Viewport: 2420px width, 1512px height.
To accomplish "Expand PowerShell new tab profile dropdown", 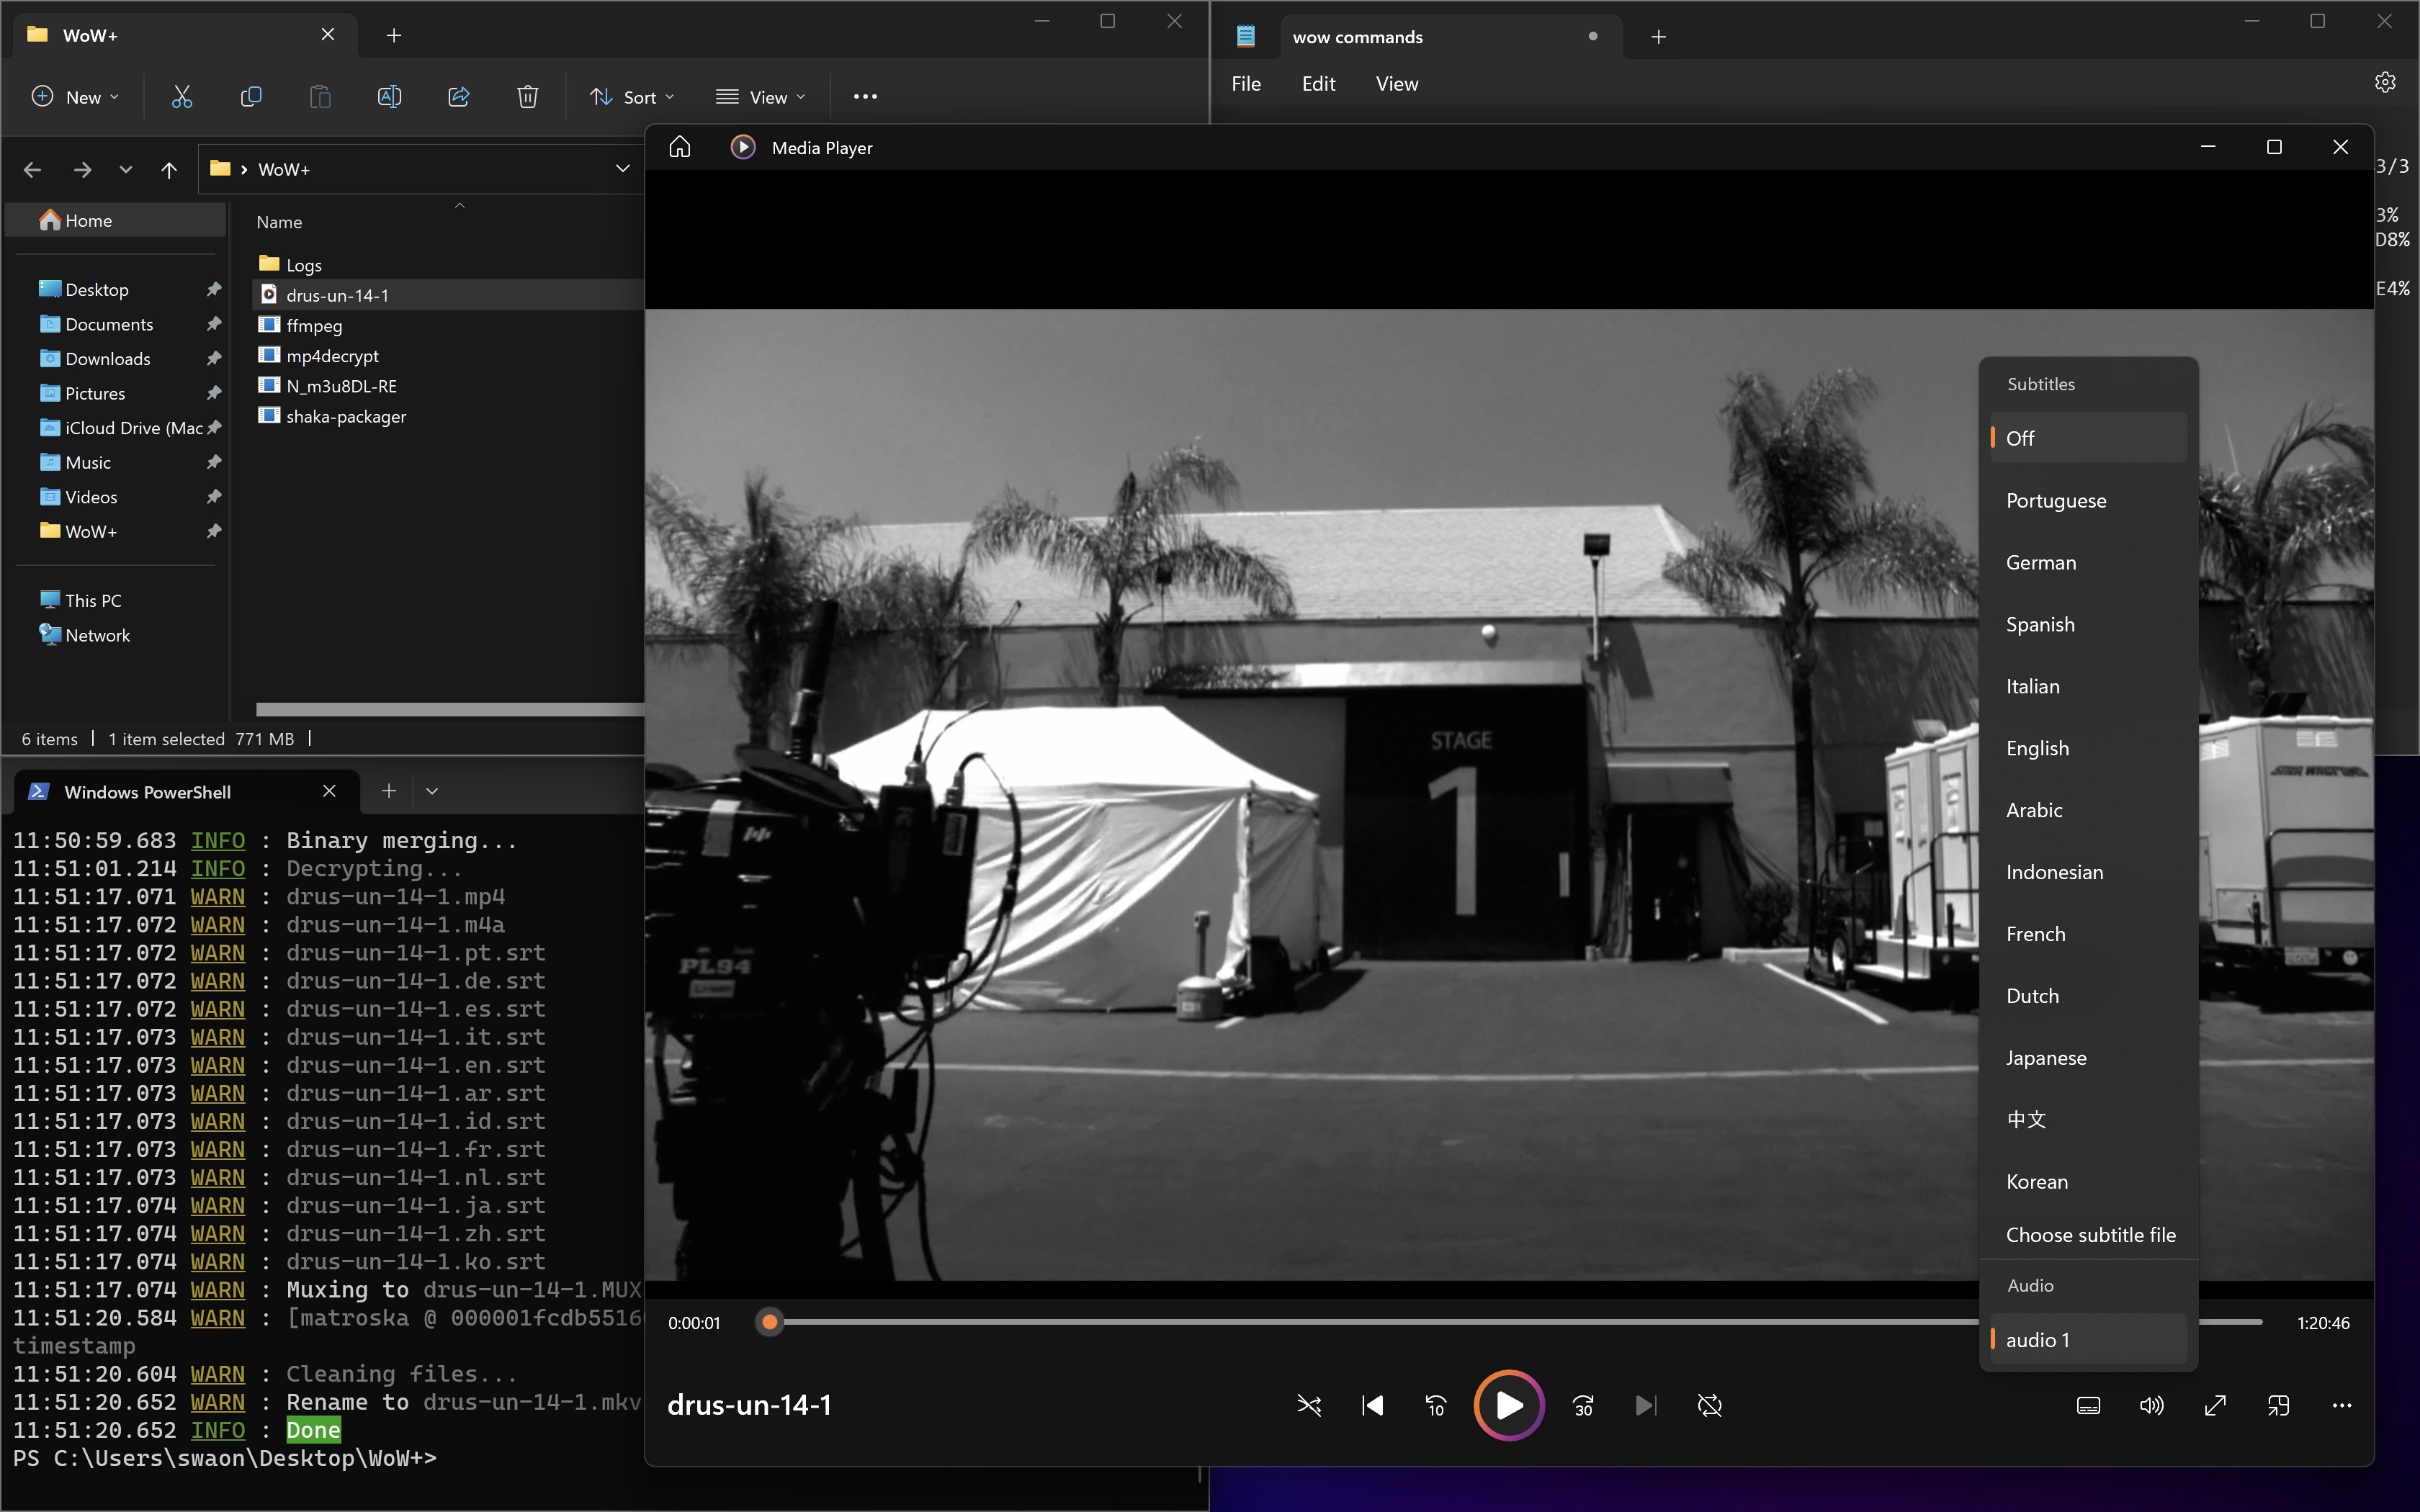I will (432, 791).
